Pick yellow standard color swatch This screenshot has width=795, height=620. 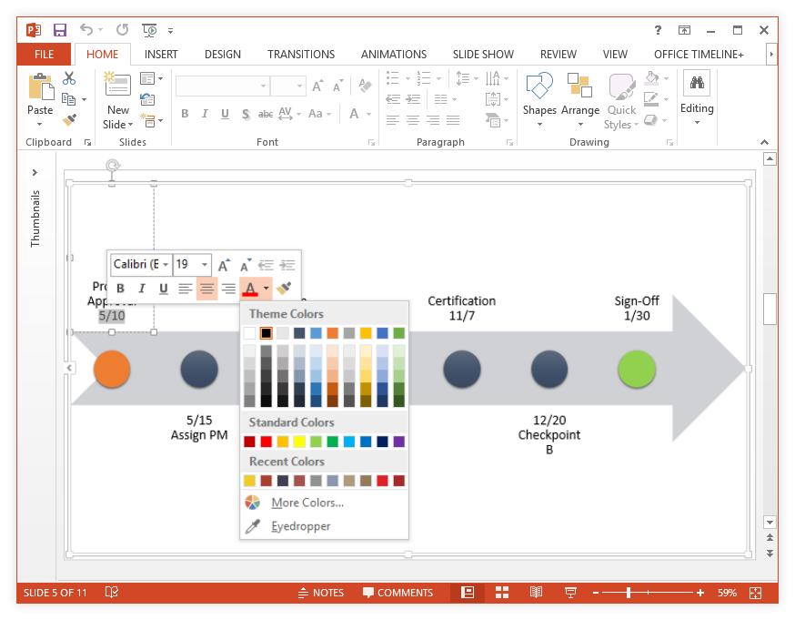[299, 442]
